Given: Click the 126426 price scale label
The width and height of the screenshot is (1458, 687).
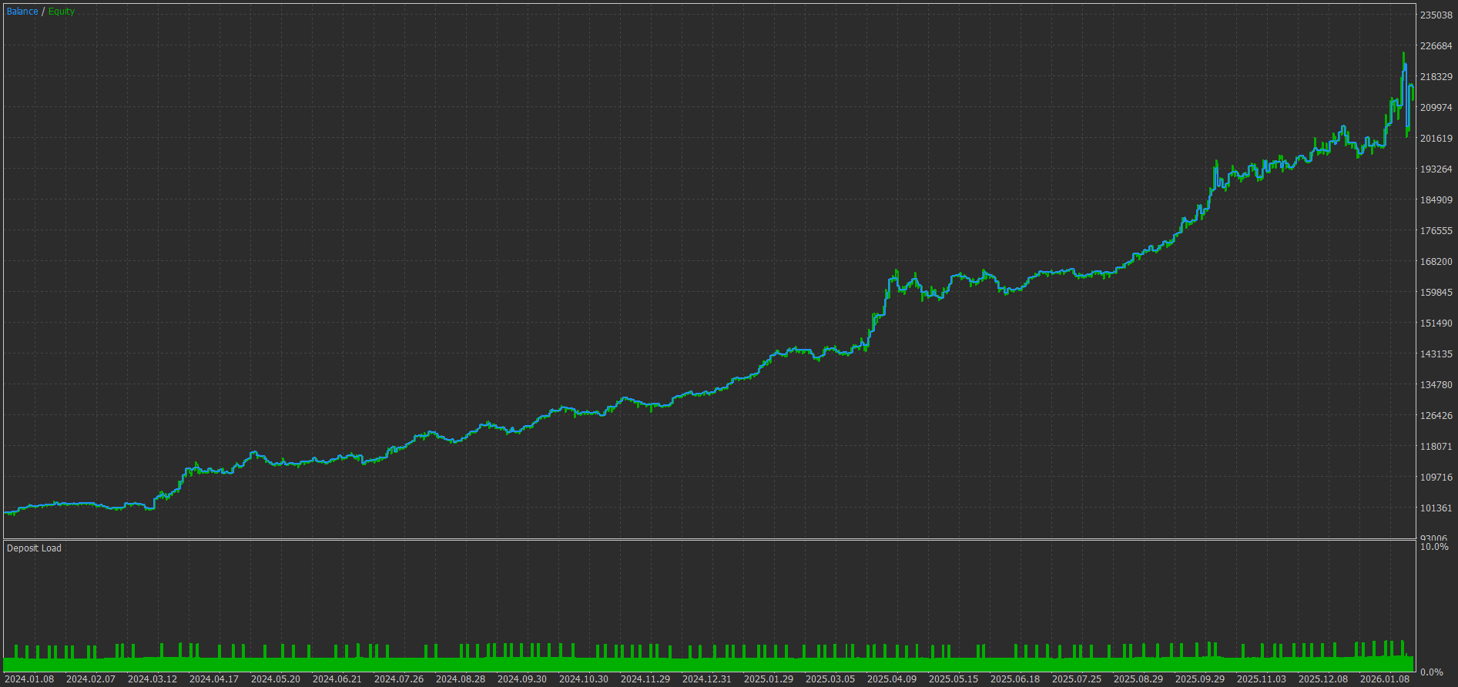Looking at the screenshot, I should click(x=1436, y=416).
